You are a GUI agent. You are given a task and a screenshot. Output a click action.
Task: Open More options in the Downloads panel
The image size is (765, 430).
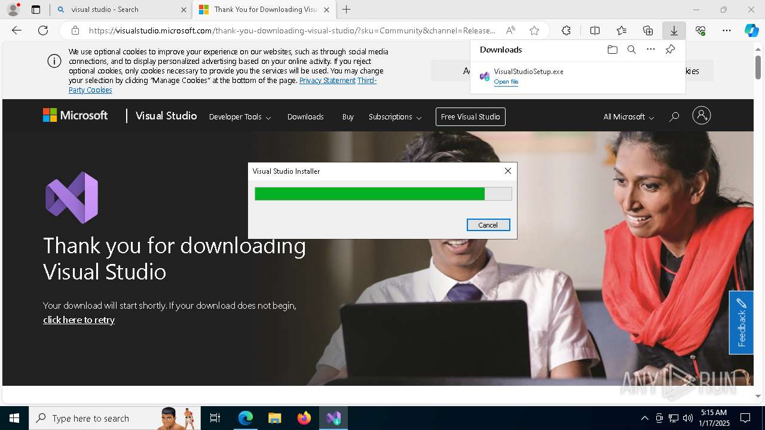click(x=651, y=50)
